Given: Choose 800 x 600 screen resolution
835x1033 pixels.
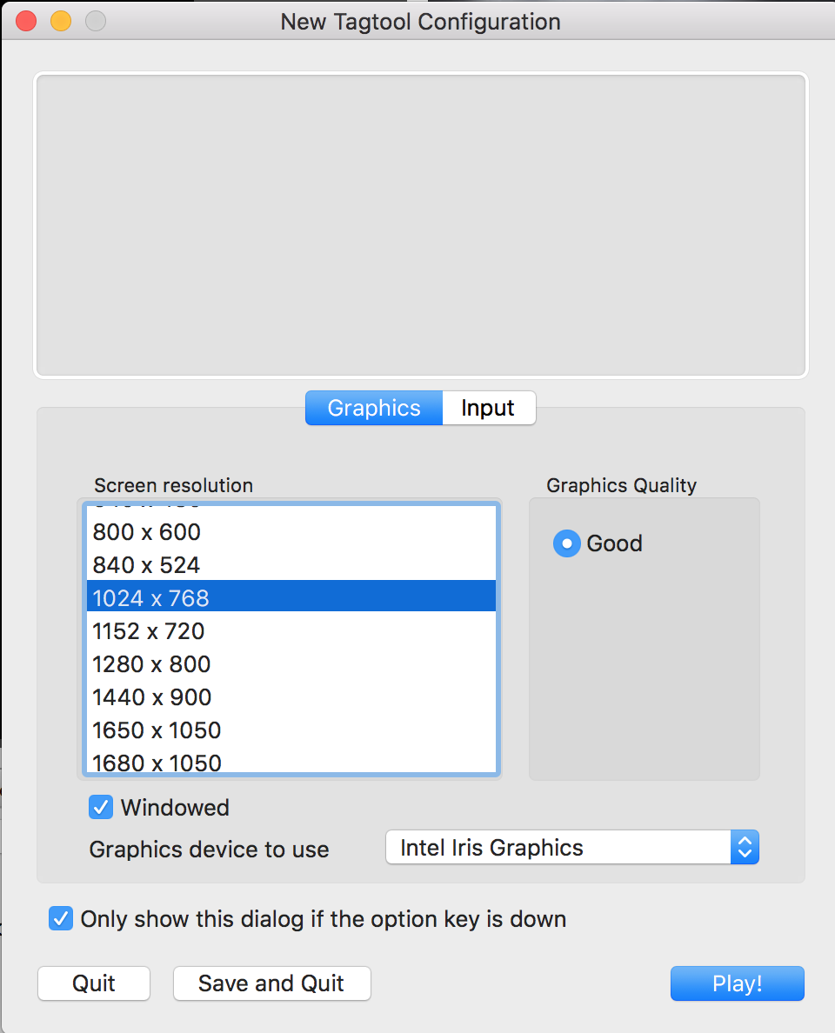Looking at the screenshot, I should tap(146, 531).
